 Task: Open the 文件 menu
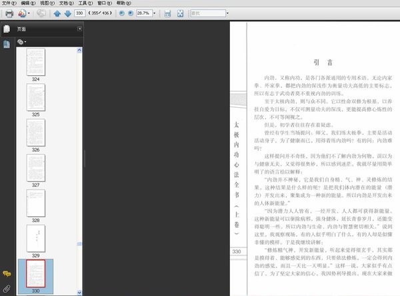tap(9, 3)
